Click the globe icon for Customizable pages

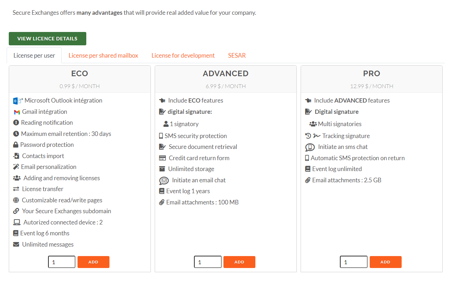[x=16, y=200]
